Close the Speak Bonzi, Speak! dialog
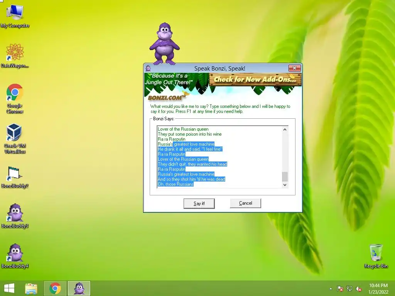Screen dimensions: 395x296 (294, 68)
